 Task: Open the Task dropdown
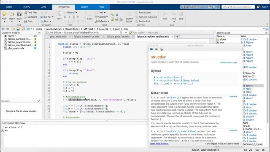click(x=102, y=12)
